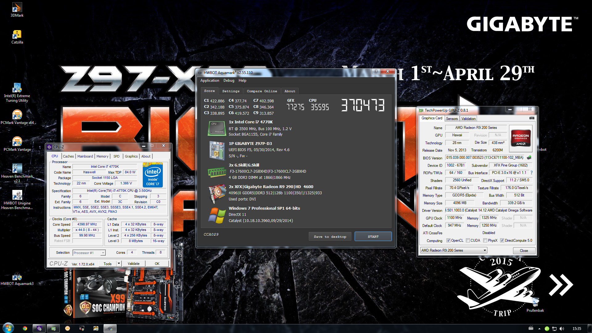592x333 pixels.
Task: Click the Driver Version field in GPU-Z
Action: pyautogui.click(x=489, y=210)
